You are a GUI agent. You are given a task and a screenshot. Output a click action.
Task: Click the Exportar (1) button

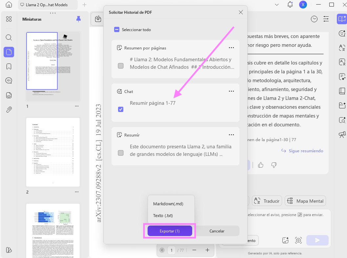tap(170, 231)
